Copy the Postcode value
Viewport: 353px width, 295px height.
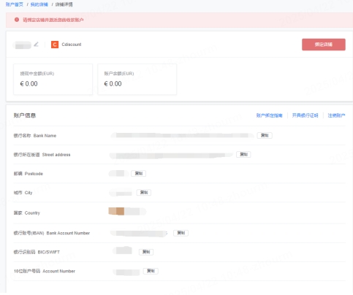click(139, 173)
